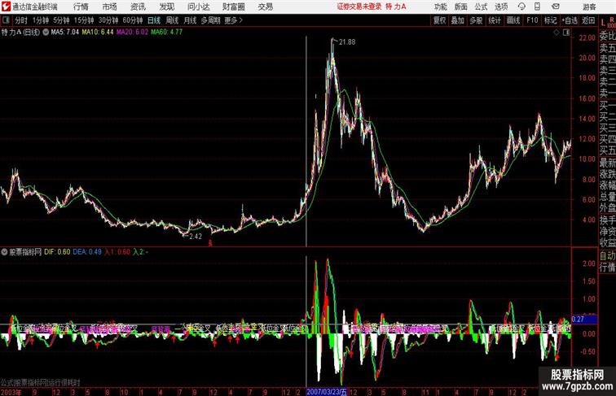Image resolution: width=616 pixels, height=396 pixels.
Task: Click the 统计 statistics button
Action: (495, 20)
